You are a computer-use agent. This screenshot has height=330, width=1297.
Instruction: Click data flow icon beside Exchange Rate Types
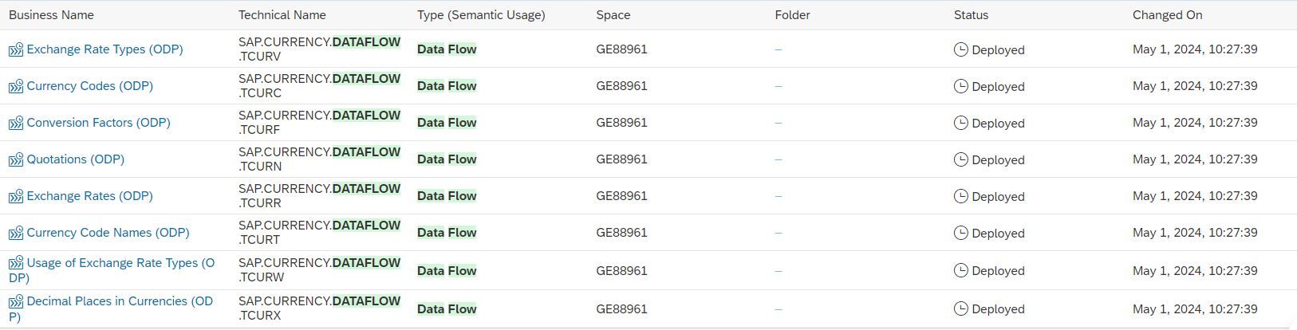coord(16,49)
